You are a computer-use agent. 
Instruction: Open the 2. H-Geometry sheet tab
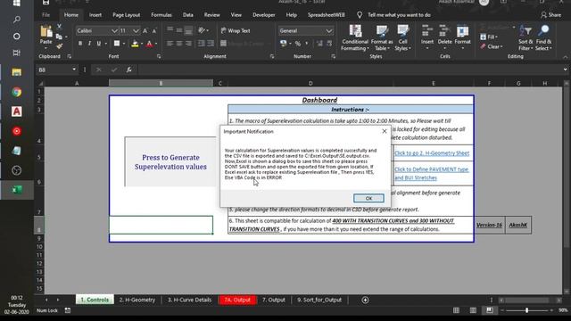coord(137,300)
